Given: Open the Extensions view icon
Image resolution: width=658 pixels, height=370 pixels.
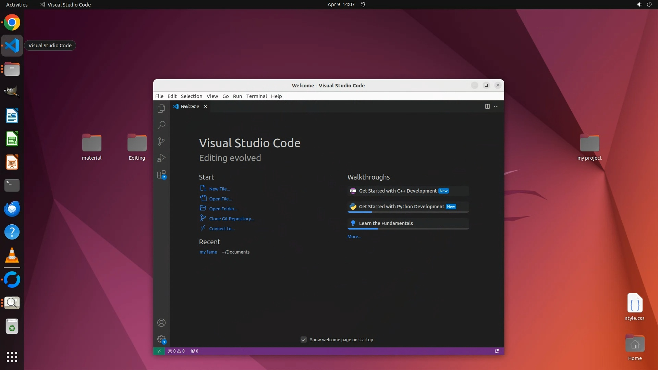Looking at the screenshot, I should (x=161, y=175).
